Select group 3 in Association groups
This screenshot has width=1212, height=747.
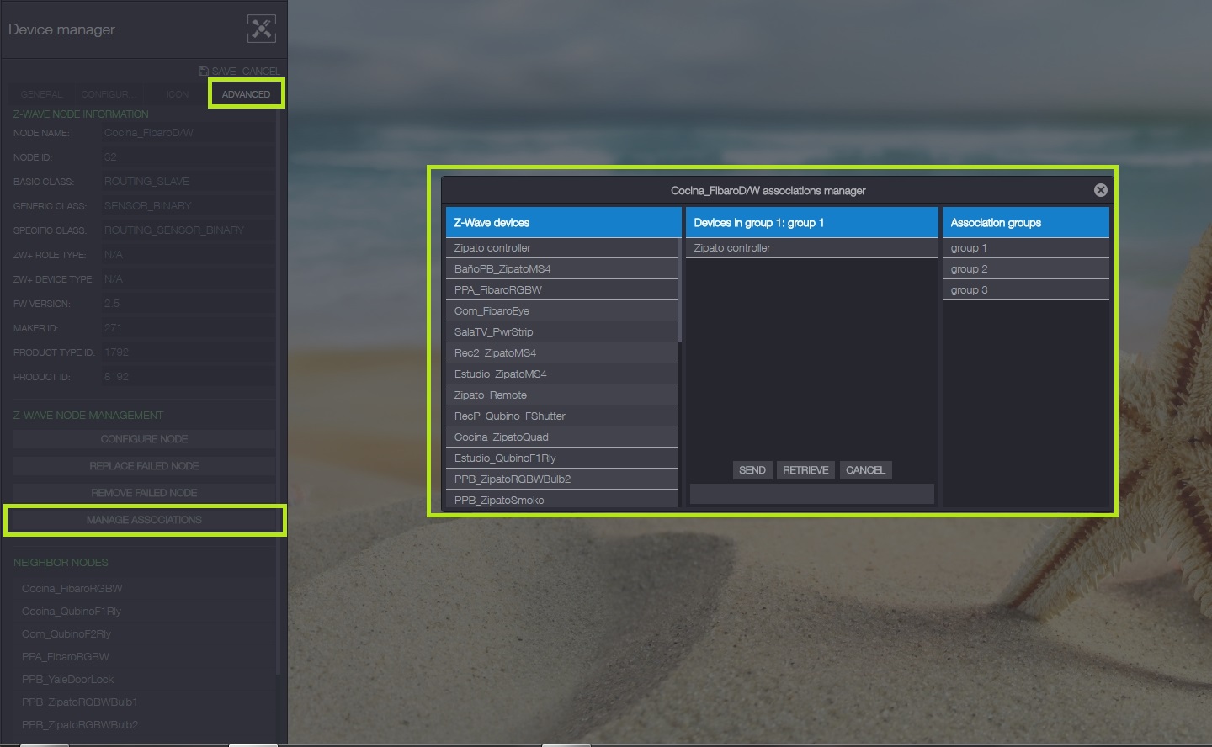tap(1024, 290)
